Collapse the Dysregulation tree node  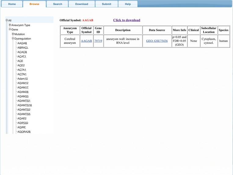tap(13, 38)
